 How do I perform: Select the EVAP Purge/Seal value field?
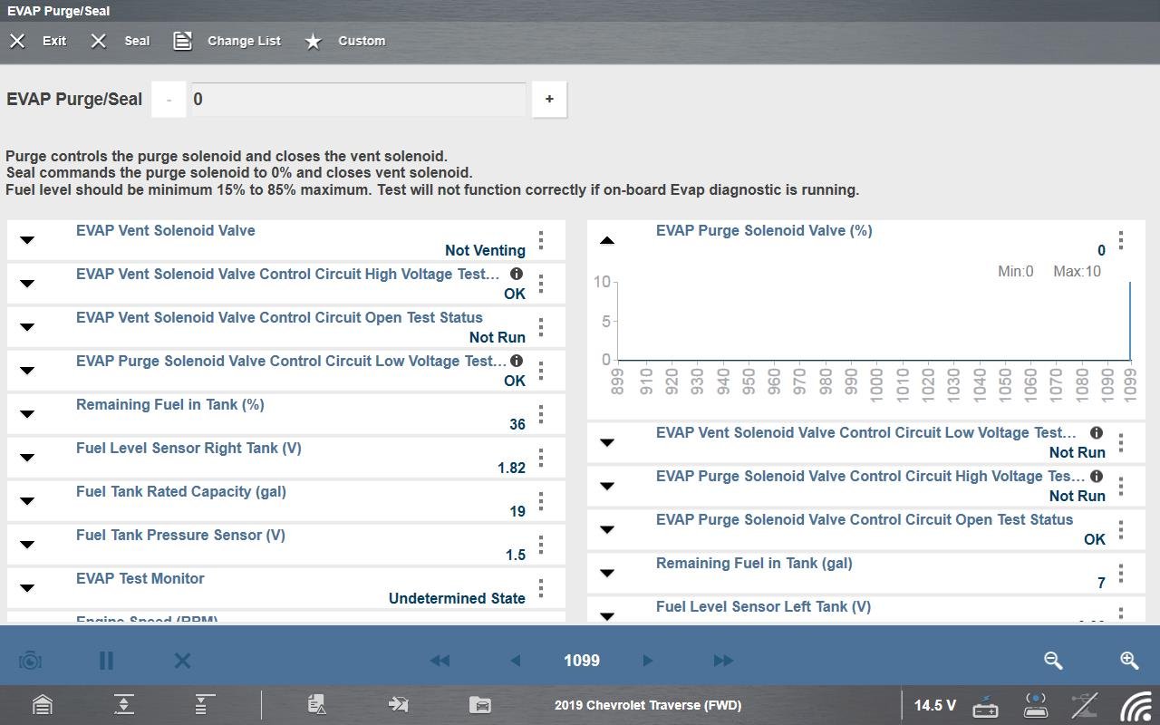[x=357, y=99]
